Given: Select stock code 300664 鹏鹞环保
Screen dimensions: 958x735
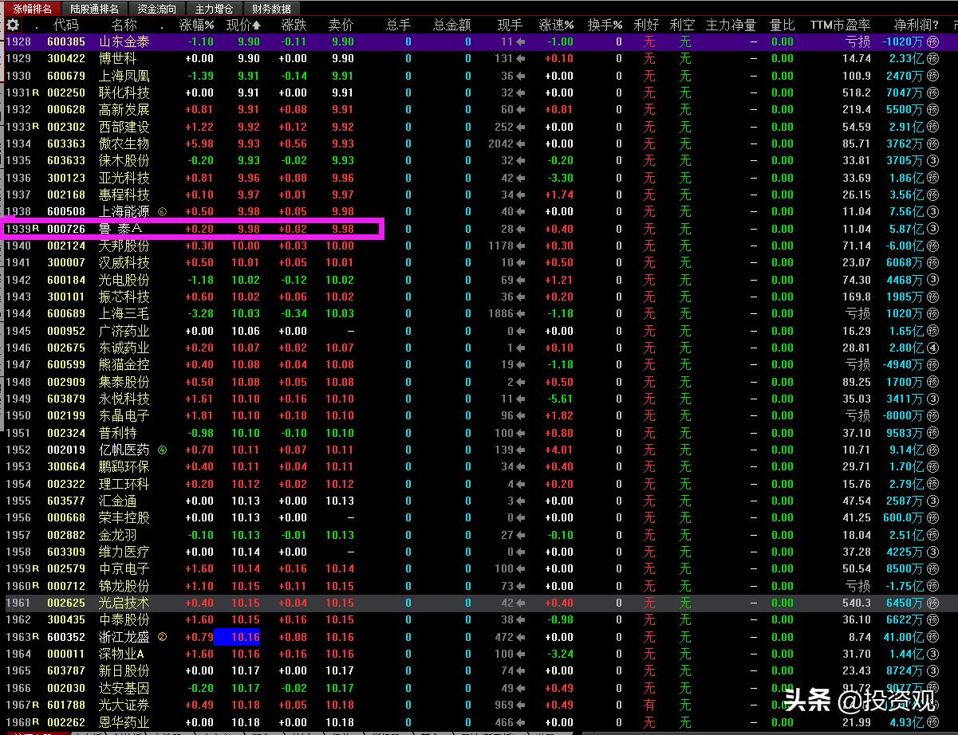Looking at the screenshot, I should 66,467.
